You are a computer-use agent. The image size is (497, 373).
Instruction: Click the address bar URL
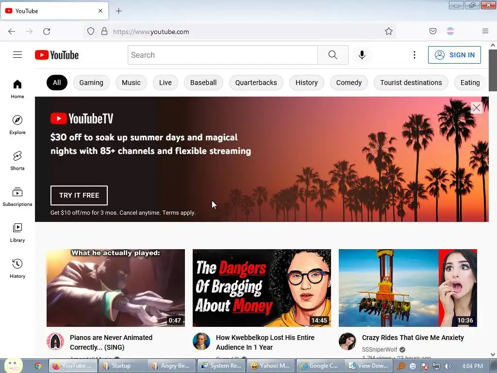(x=151, y=32)
